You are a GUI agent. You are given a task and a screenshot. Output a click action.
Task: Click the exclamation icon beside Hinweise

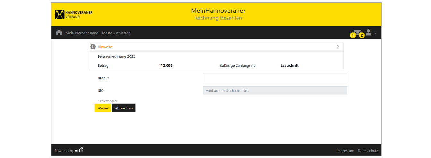coord(93,47)
